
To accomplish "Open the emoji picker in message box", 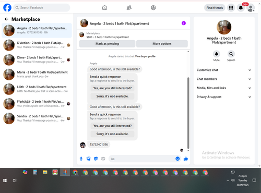I will [177, 159].
